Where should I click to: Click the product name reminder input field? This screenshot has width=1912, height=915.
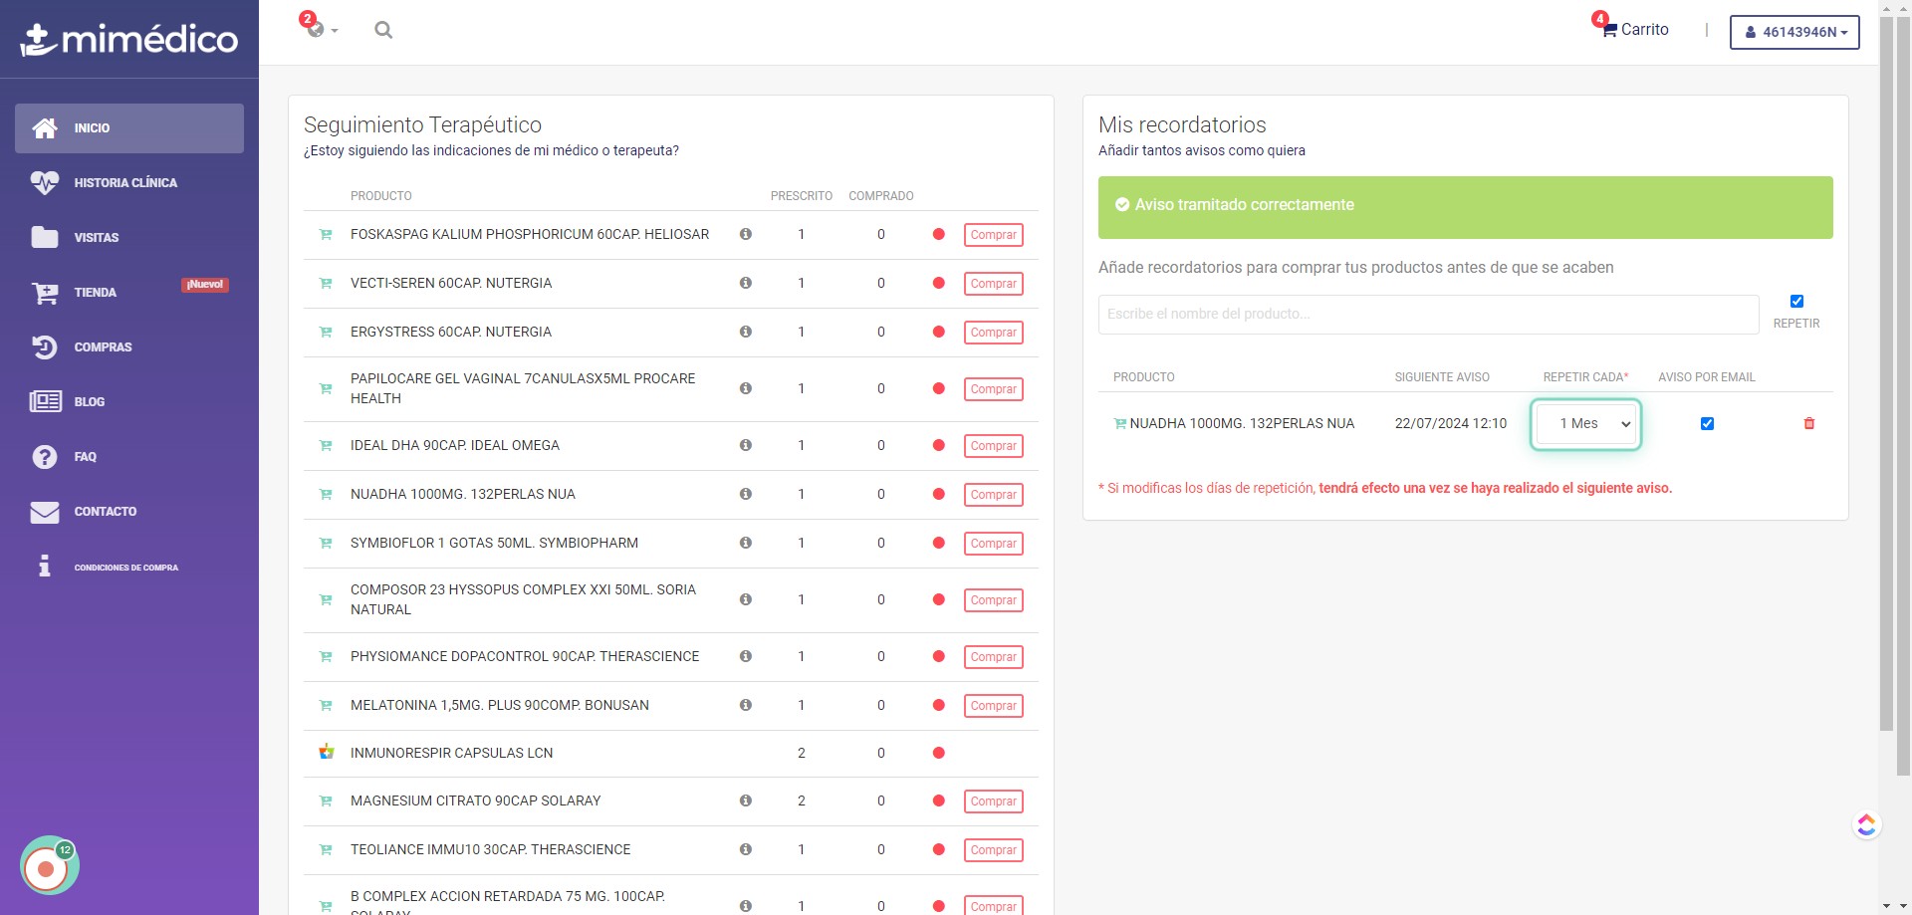pos(1428,315)
